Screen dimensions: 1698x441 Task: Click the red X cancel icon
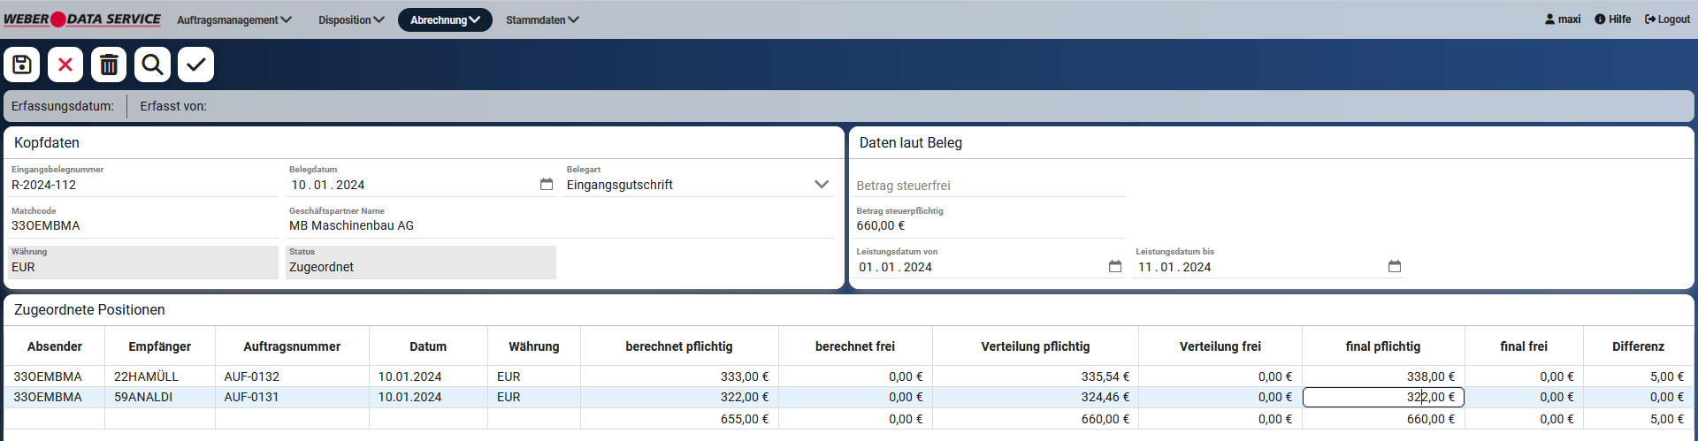click(x=65, y=65)
